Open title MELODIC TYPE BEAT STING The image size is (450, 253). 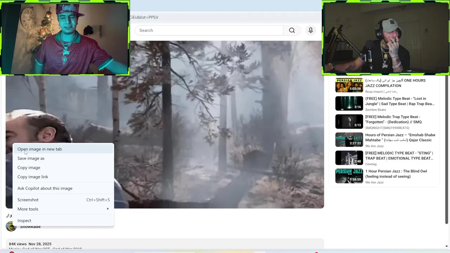tap(399, 156)
